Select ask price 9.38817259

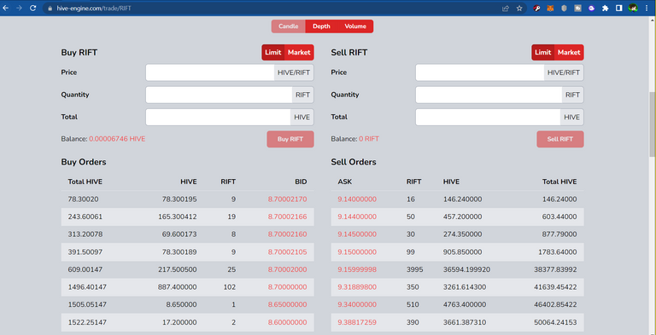[357, 322]
